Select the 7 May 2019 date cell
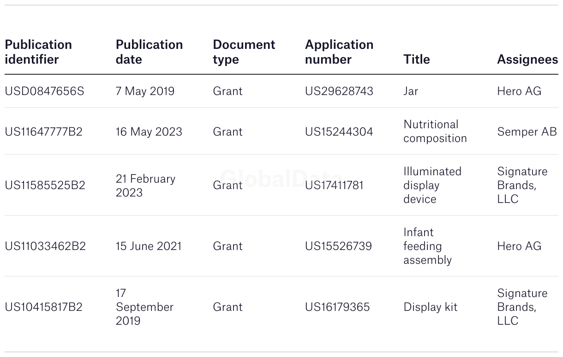Image resolution: width=563 pixels, height=357 pixels. coord(145,91)
